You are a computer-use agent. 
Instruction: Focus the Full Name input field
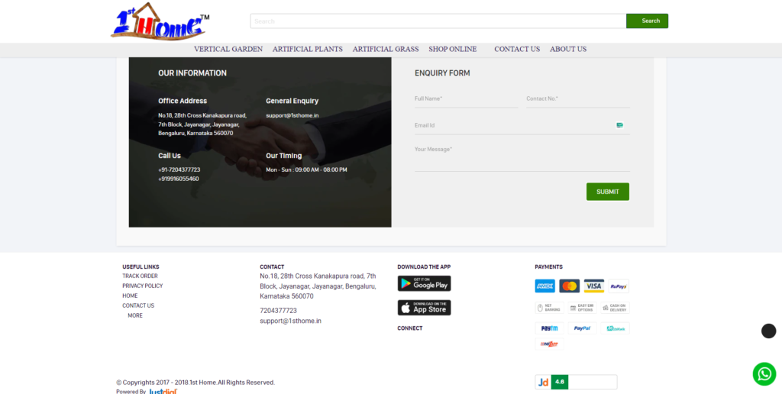467,99
